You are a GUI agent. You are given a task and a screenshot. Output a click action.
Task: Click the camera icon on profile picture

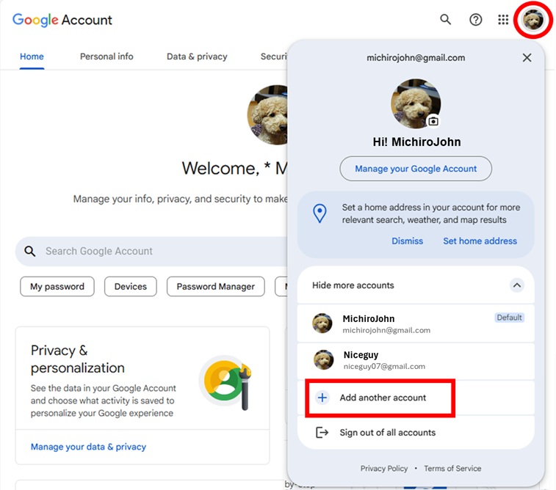[433, 121]
